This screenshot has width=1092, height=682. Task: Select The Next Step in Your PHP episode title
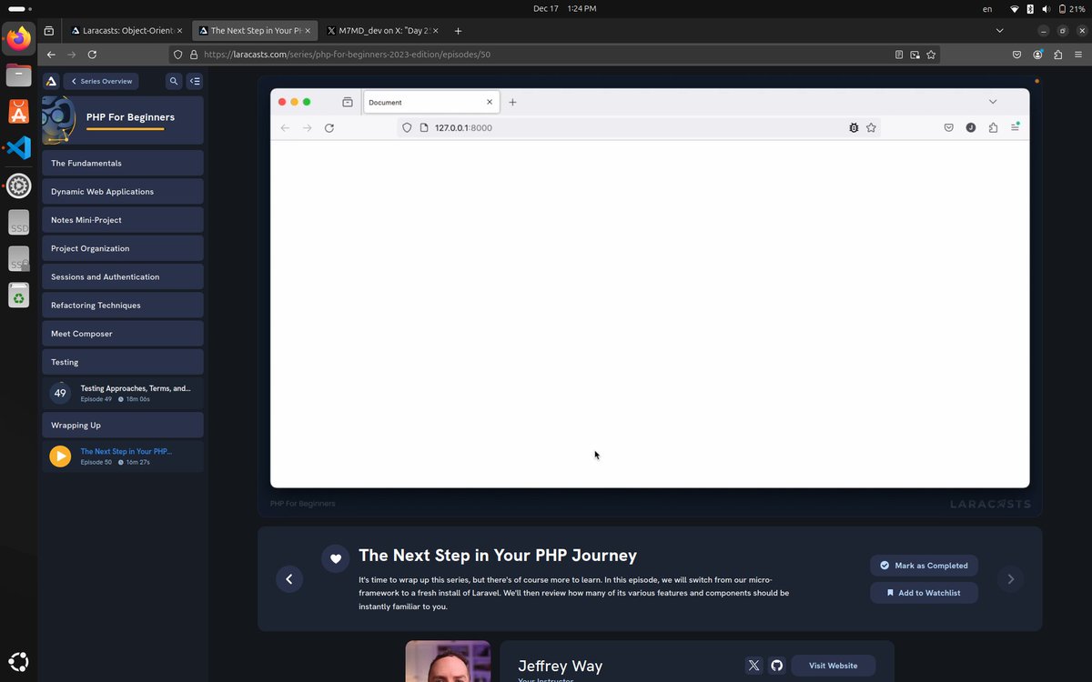click(x=126, y=451)
